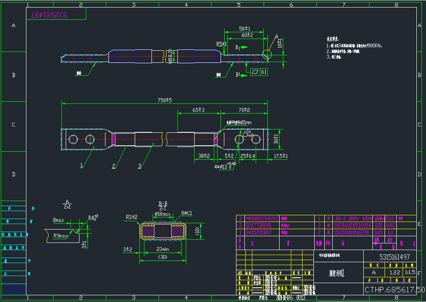Click the mirrored magenta drawing number box
Image resolution: width=426 pixels, height=302 pixels.
click(x=56, y=13)
